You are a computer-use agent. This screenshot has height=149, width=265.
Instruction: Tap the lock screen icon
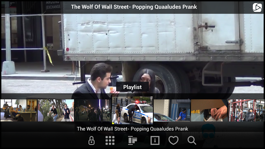coord(91,140)
